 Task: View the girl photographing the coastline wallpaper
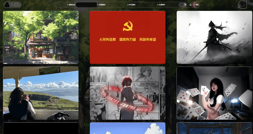(x=41, y=93)
